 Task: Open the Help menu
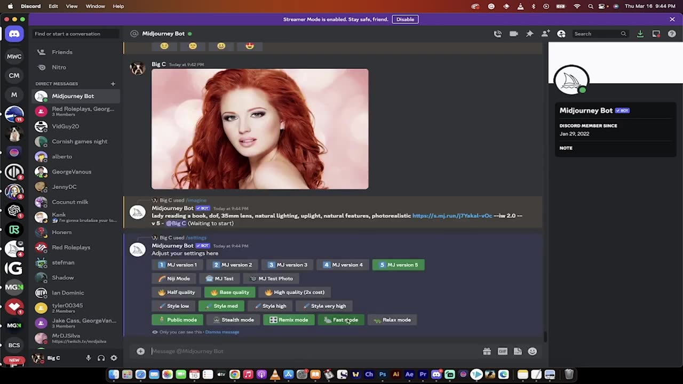[x=118, y=6]
